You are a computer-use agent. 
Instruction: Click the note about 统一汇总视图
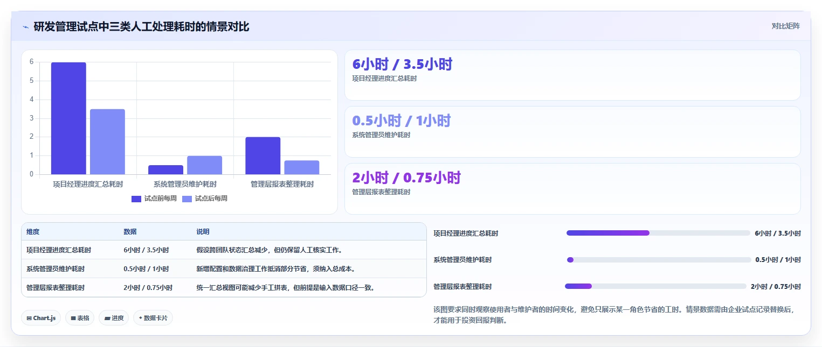[x=286, y=288]
